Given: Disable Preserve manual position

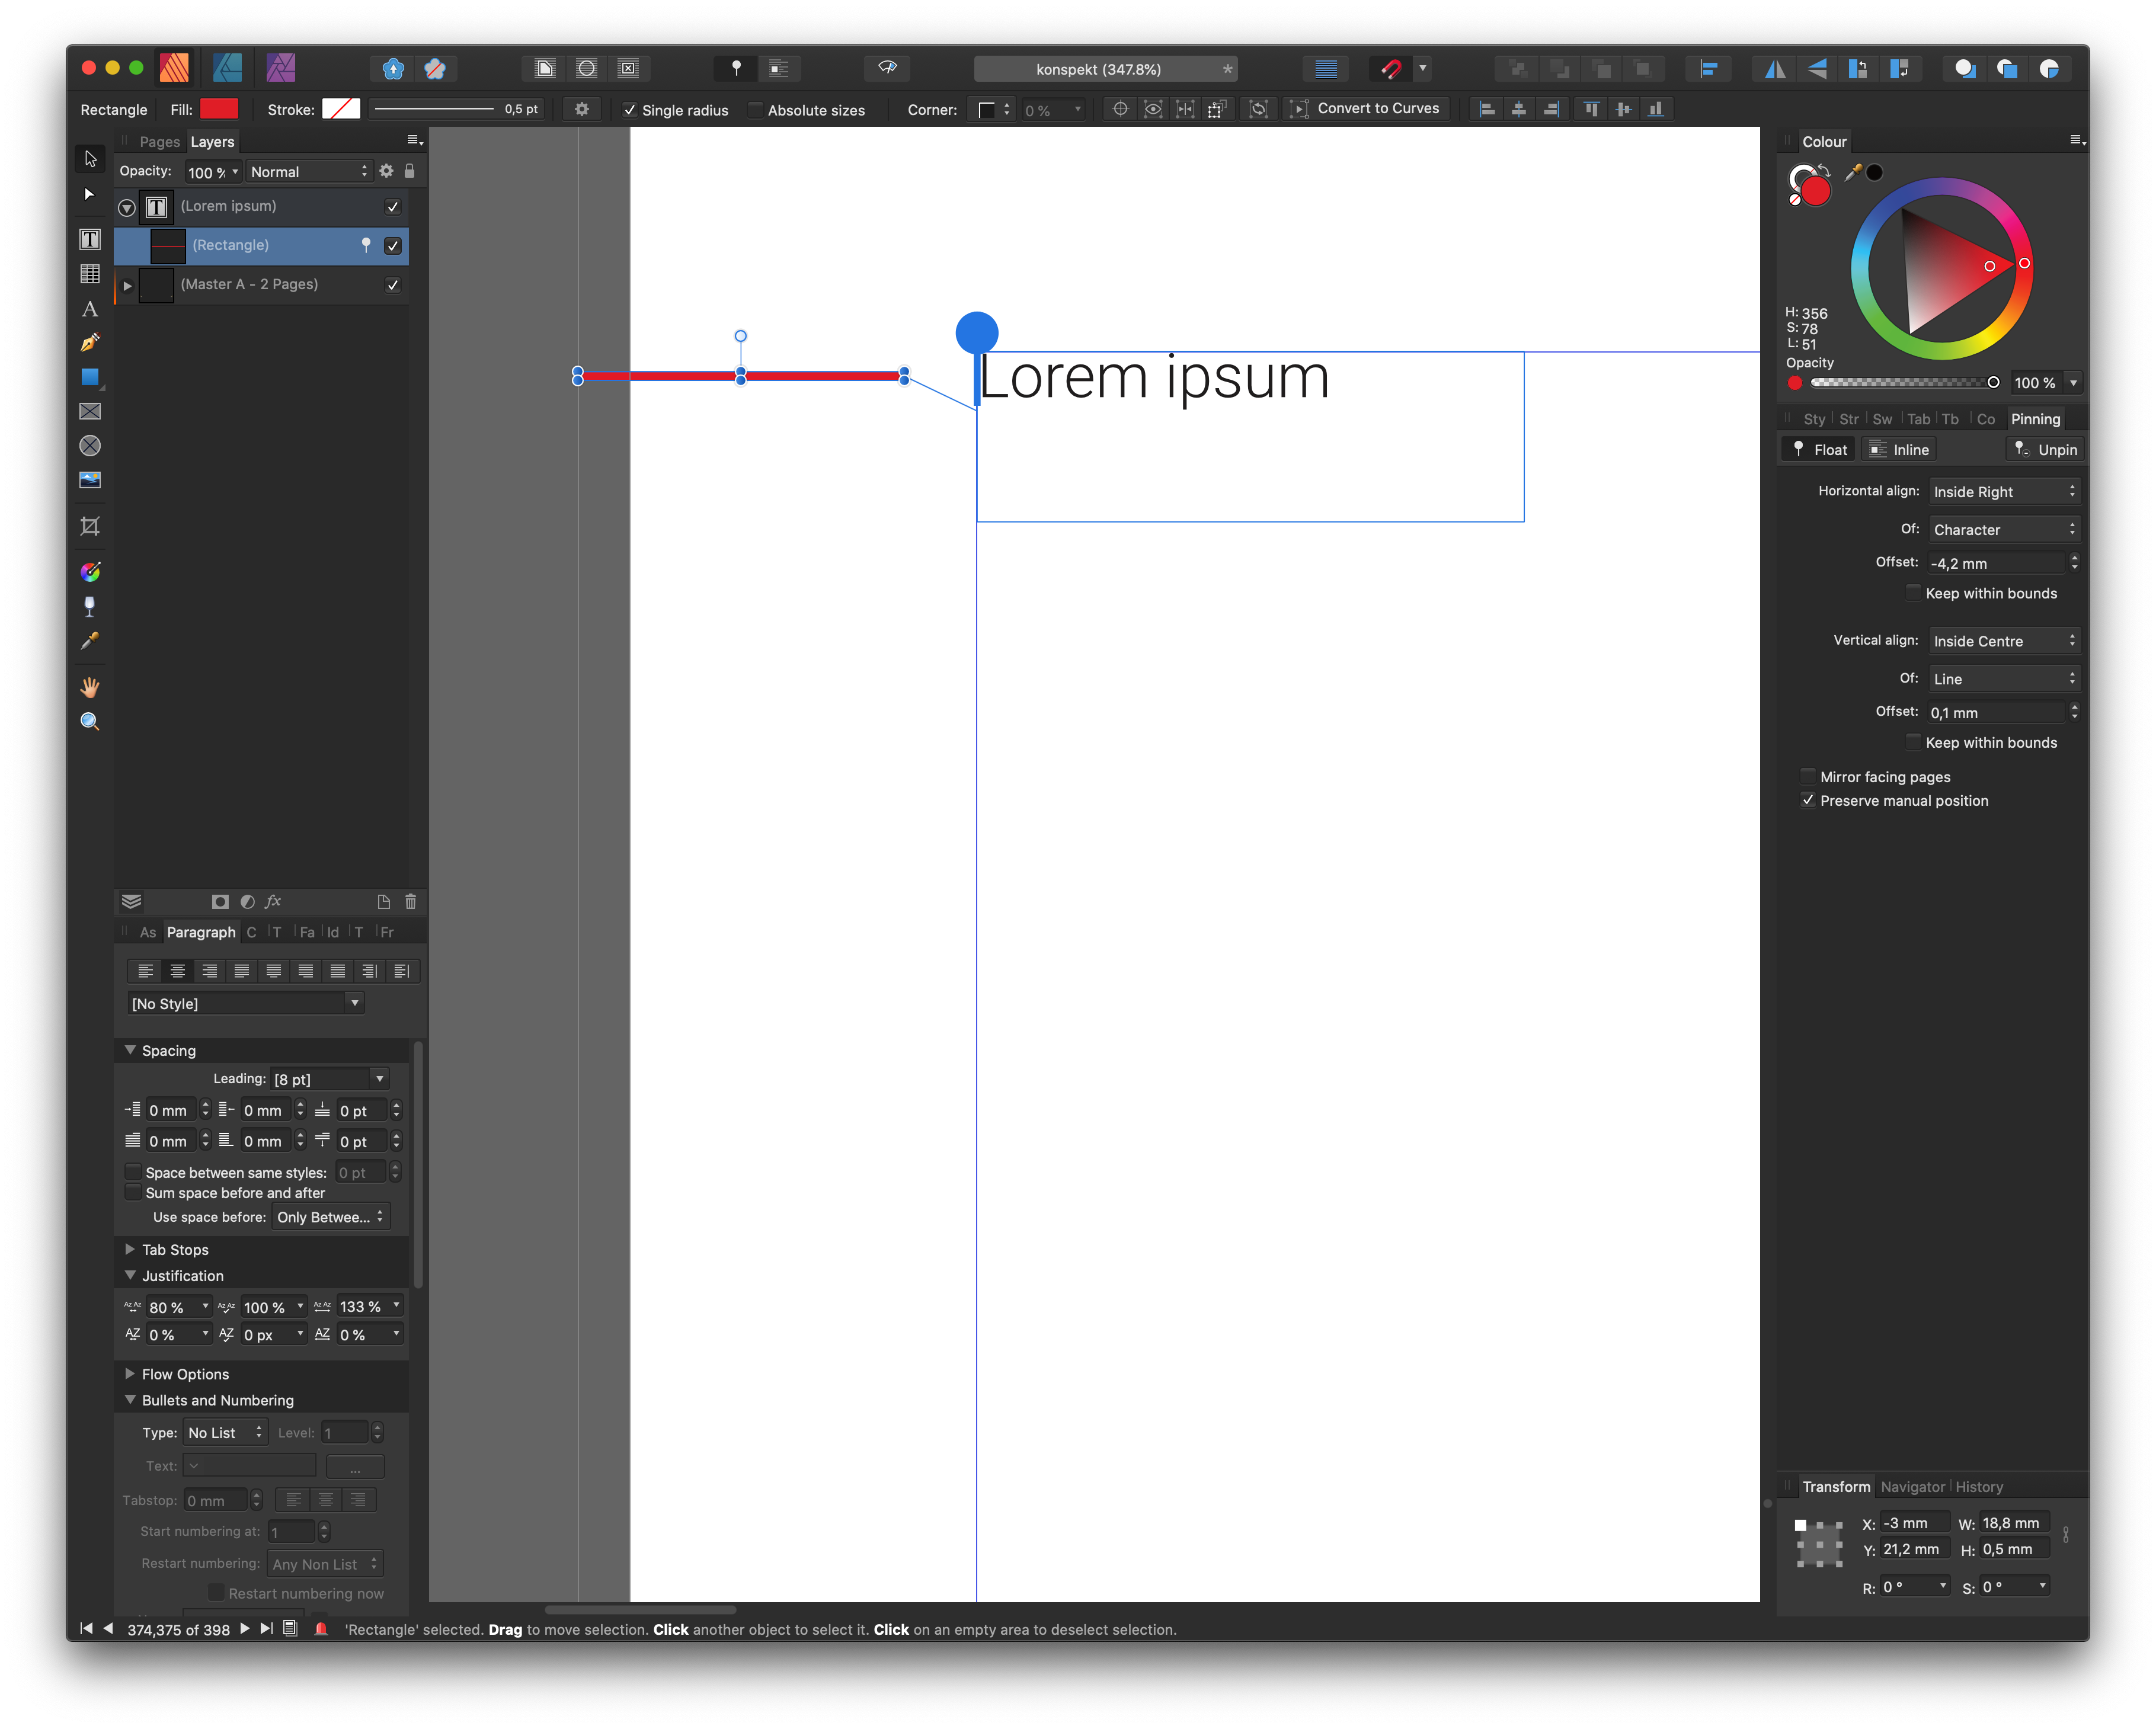Looking at the screenshot, I should point(1808,800).
